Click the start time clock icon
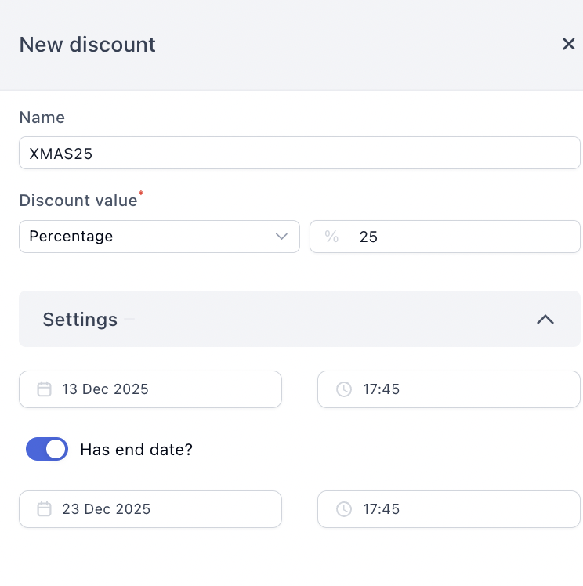Viewport: 583px width, 586px height. point(344,389)
